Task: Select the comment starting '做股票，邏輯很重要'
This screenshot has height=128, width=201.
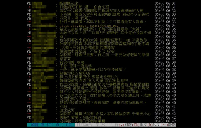Action: point(105,114)
